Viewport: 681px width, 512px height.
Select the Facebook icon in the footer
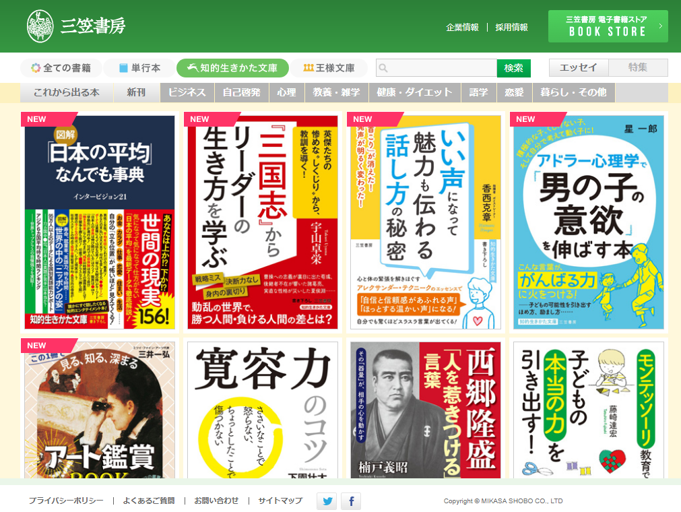click(x=350, y=501)
